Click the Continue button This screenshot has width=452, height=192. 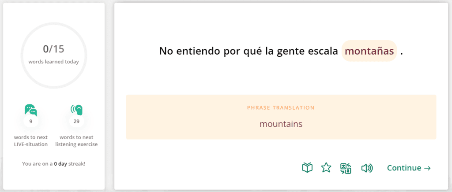point(409,168)
